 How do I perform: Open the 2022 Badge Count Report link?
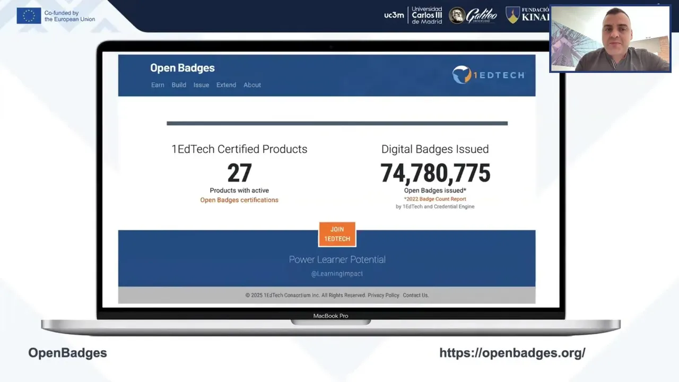click(x=435, y=199)
